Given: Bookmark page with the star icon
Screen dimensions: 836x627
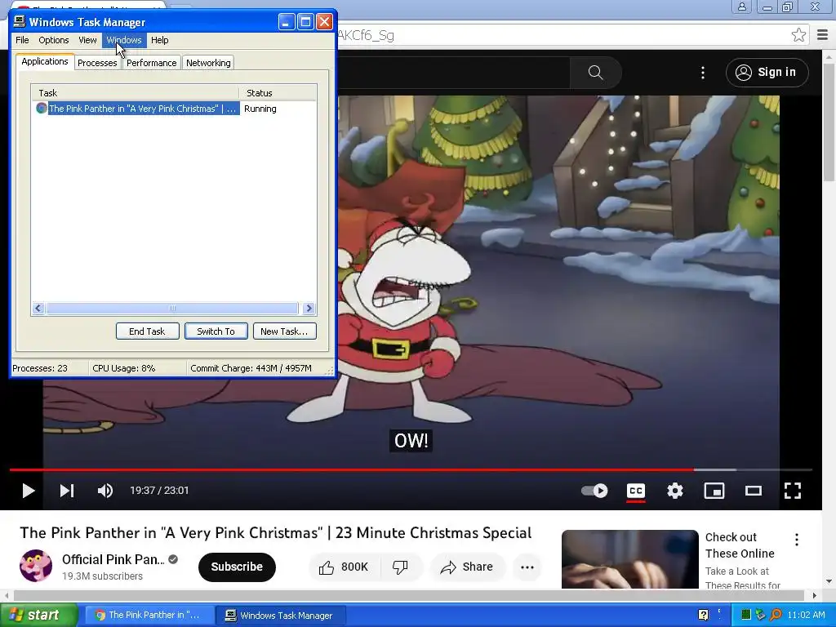Looking at the screenshot, I should pos(798,35).
